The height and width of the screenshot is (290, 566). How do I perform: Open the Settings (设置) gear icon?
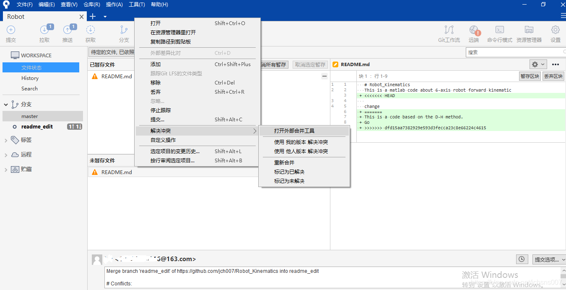coord(556,30)
